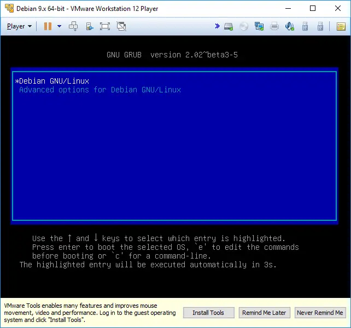This screenshot has height=328, width=351.
Task: Click the Install Tools button
Action: pyautogui.click(x=209, y=313)
